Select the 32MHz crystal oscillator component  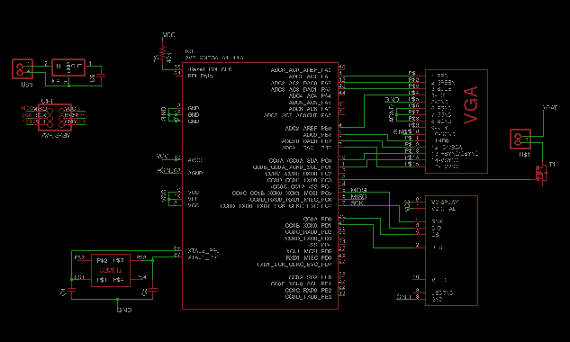point(111,270)
